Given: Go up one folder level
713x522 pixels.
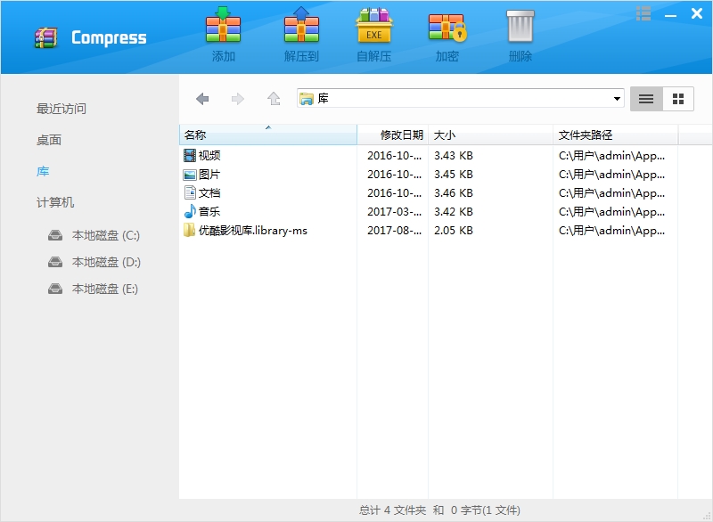Looking at the screenshot, I should 274,98.
